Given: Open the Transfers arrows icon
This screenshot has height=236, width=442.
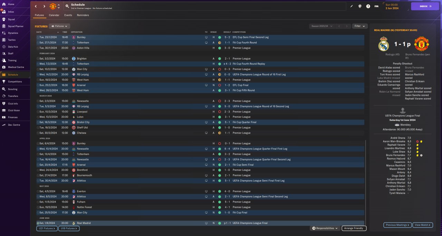Looking at the screenshot, I should tap(4, 96).
